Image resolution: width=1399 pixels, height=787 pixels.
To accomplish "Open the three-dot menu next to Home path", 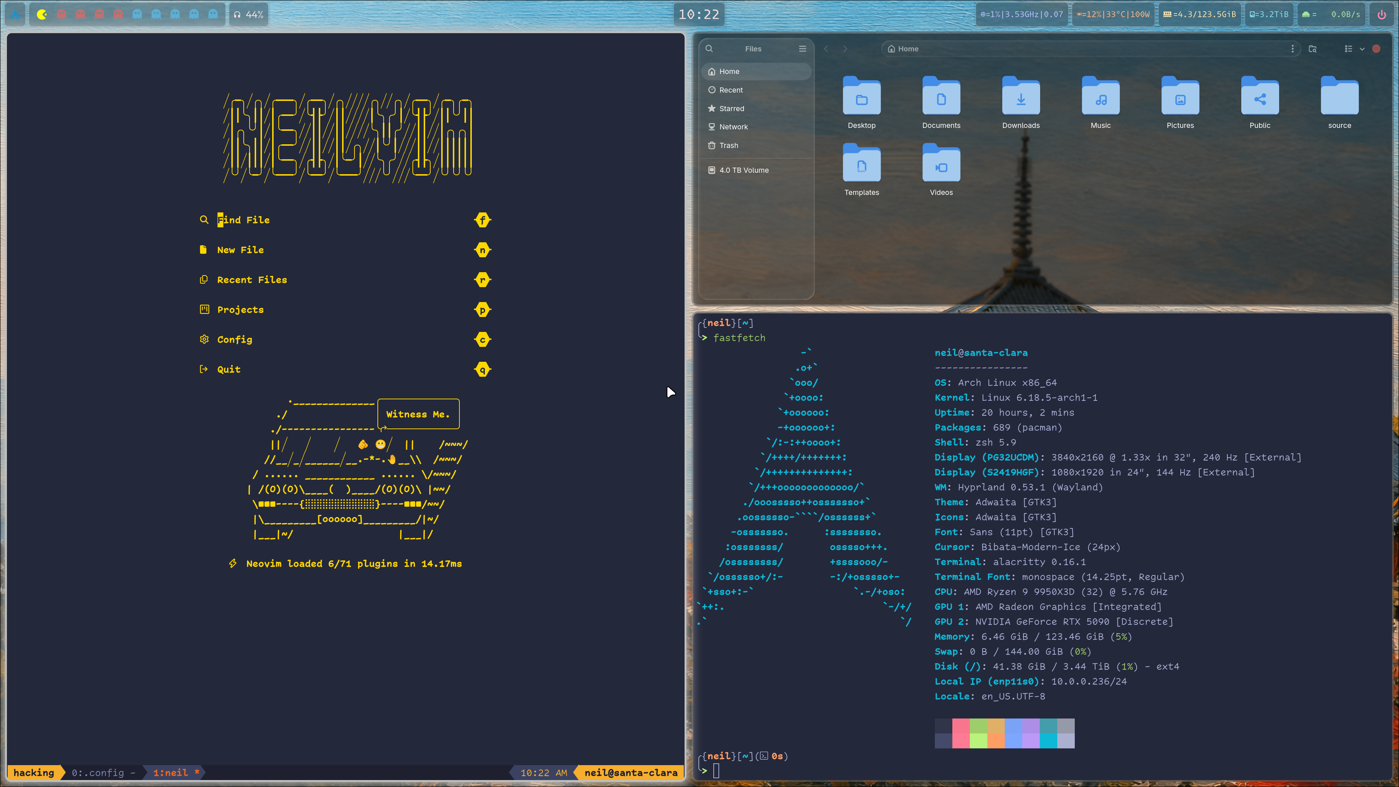I will tap(1293, 48).
